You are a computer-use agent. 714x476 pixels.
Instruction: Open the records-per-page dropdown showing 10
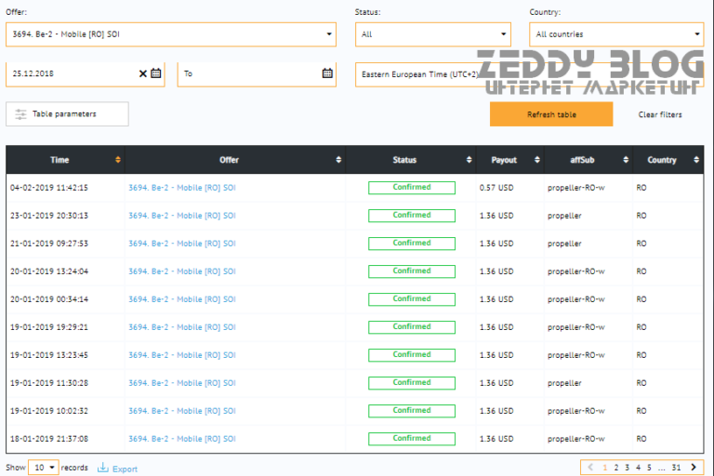[44, 468]
